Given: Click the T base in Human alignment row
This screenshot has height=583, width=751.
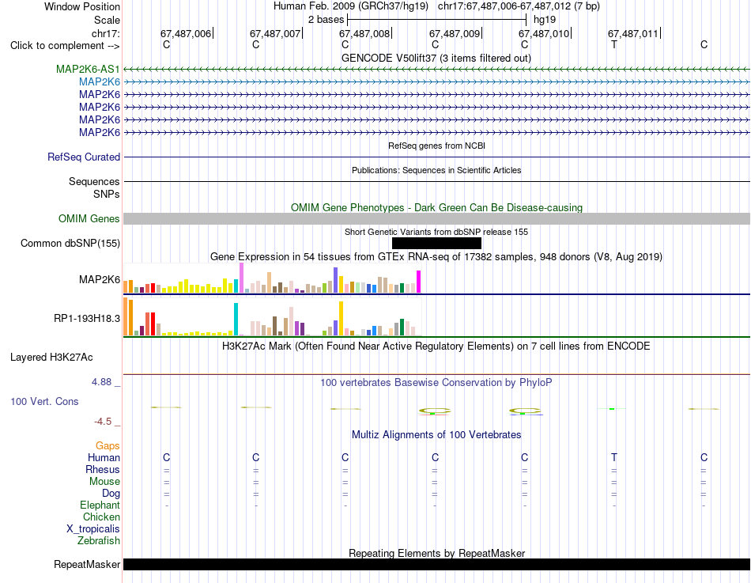Looking at the screenshot, I should pyautogui.click(x=614, y=457).
